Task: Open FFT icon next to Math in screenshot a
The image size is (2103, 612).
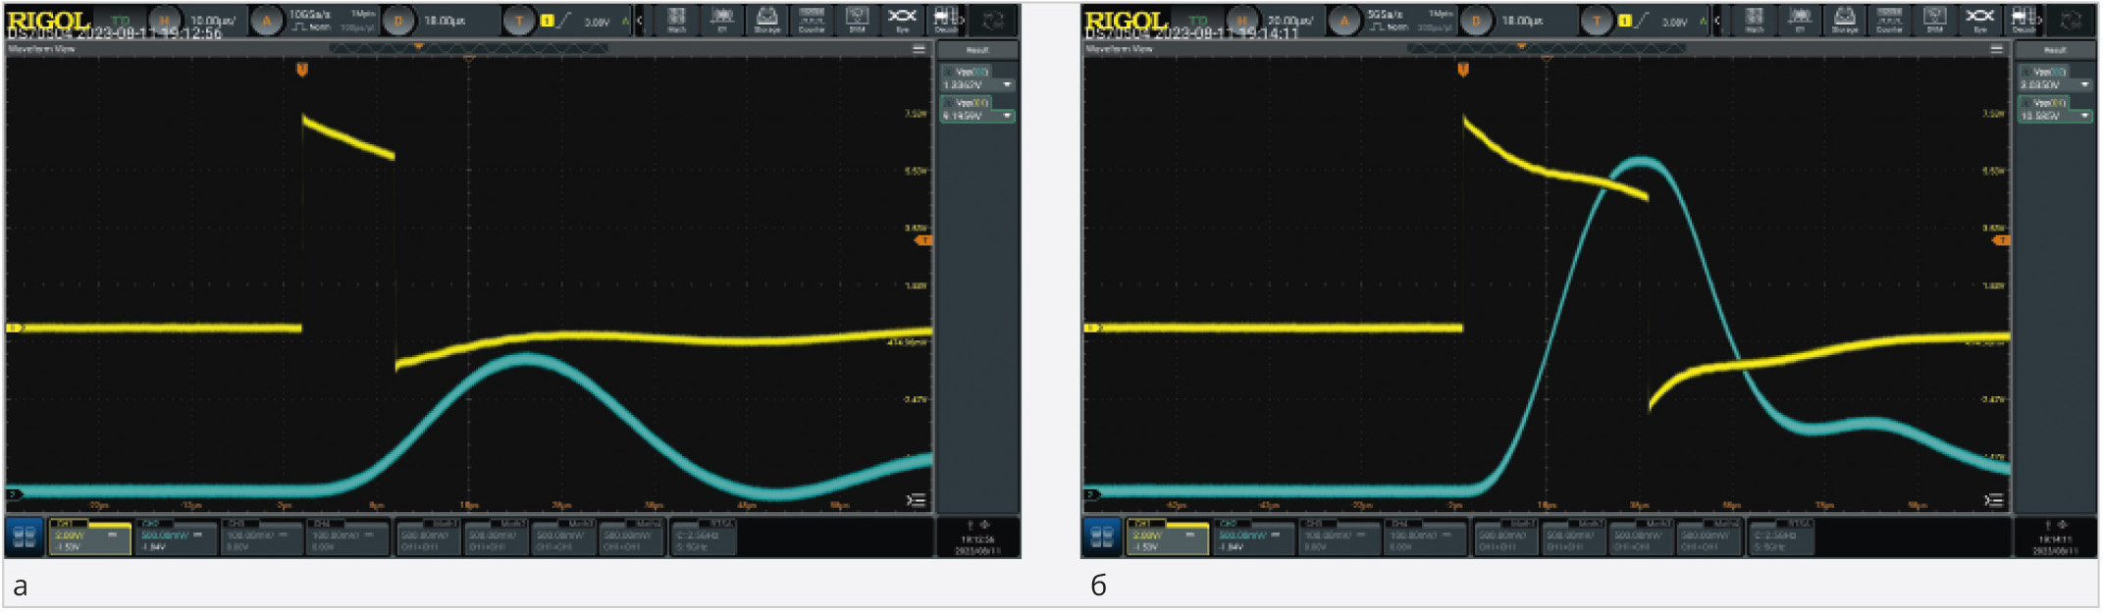Action: tap(722, 20)
